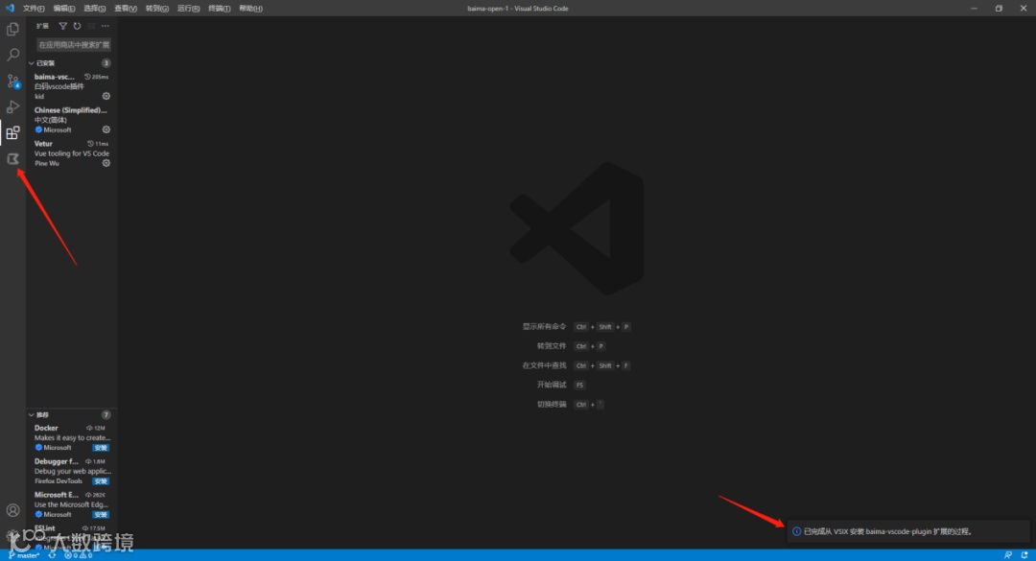Screen dimensions: 1036x561
Task: Click the VSIX install completed notification text
Action: pos(887,531)
